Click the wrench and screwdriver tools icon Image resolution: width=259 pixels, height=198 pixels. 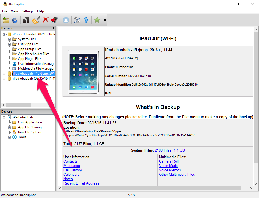(77, 20)
